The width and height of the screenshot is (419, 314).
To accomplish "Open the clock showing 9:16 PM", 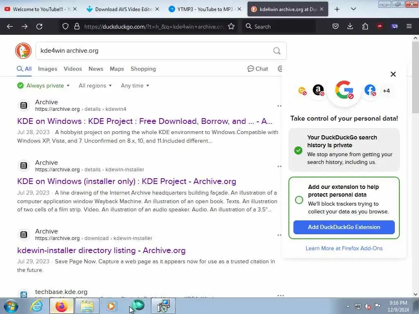I will coord(398,307).
